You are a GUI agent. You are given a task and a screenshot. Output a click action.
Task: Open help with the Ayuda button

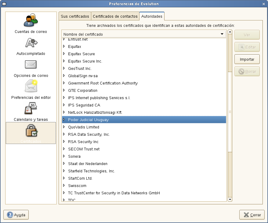(16, 215)
